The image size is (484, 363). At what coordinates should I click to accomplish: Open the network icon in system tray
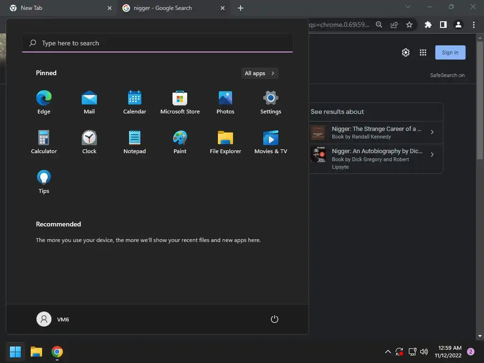(412, 352)
